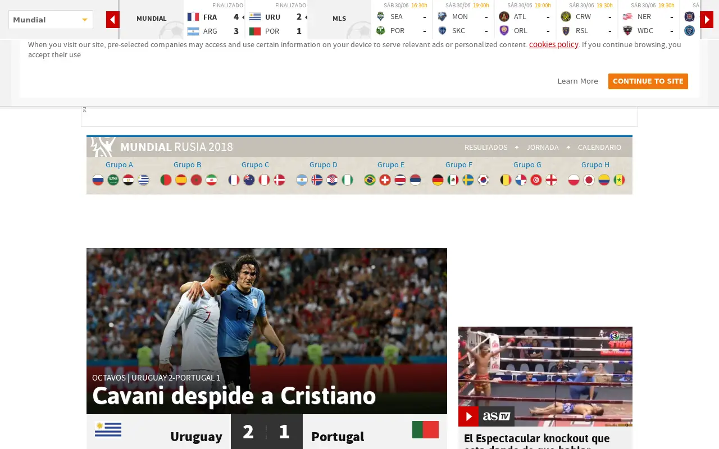The image size is (719, 449).
Task: Click the Mexico flag icon
Action: [x=453, y=180]
